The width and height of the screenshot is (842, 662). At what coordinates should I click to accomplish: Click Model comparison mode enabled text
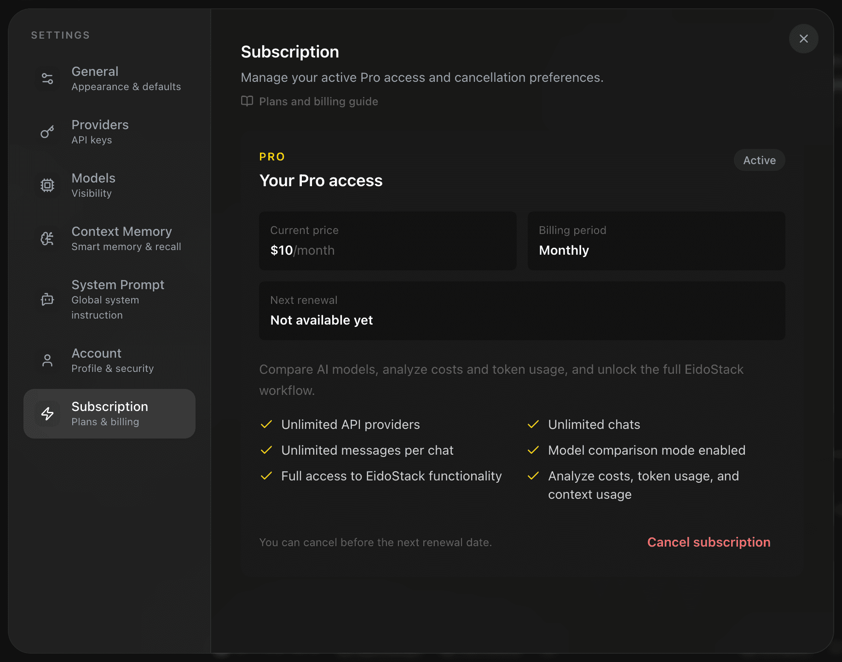coord(646,450)
